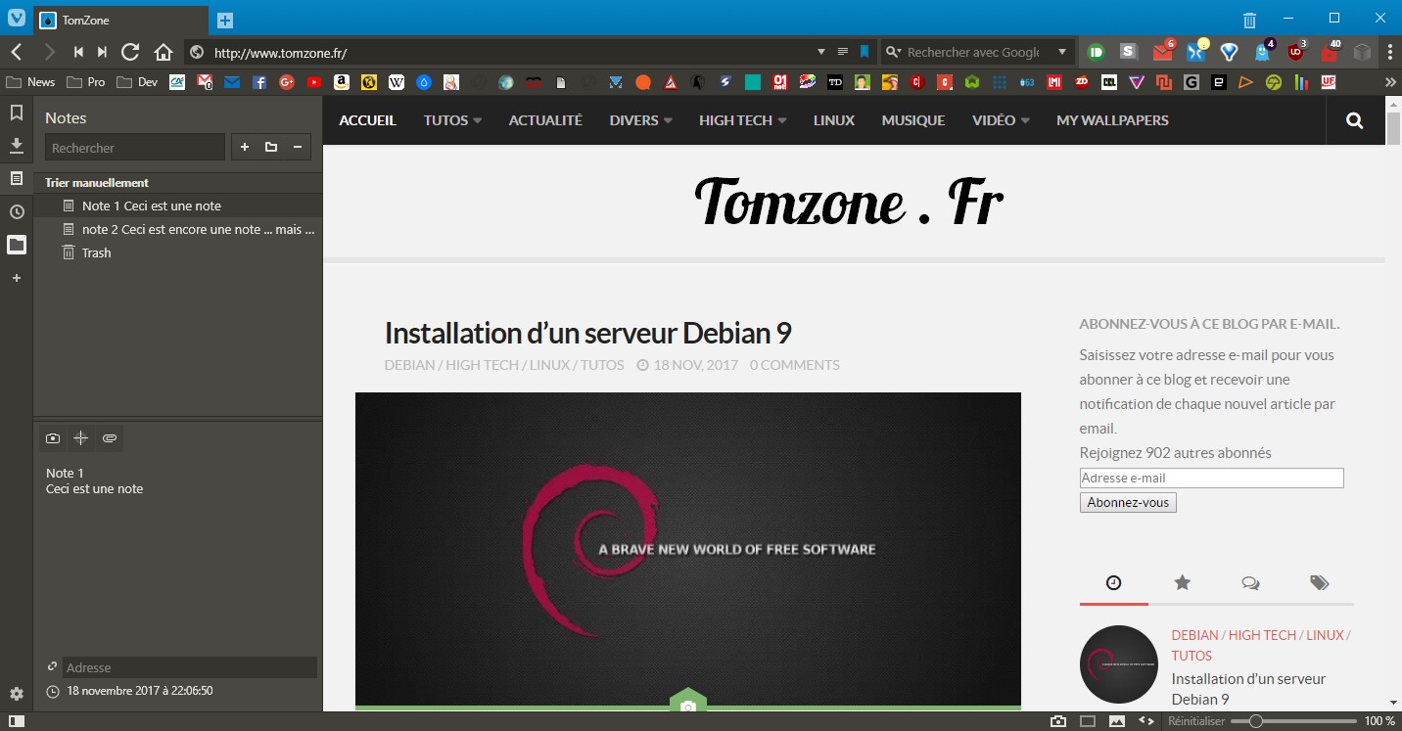Capture the page with the status bar camera
This screenshot has width=1402, height=731.
(1058, 721)
